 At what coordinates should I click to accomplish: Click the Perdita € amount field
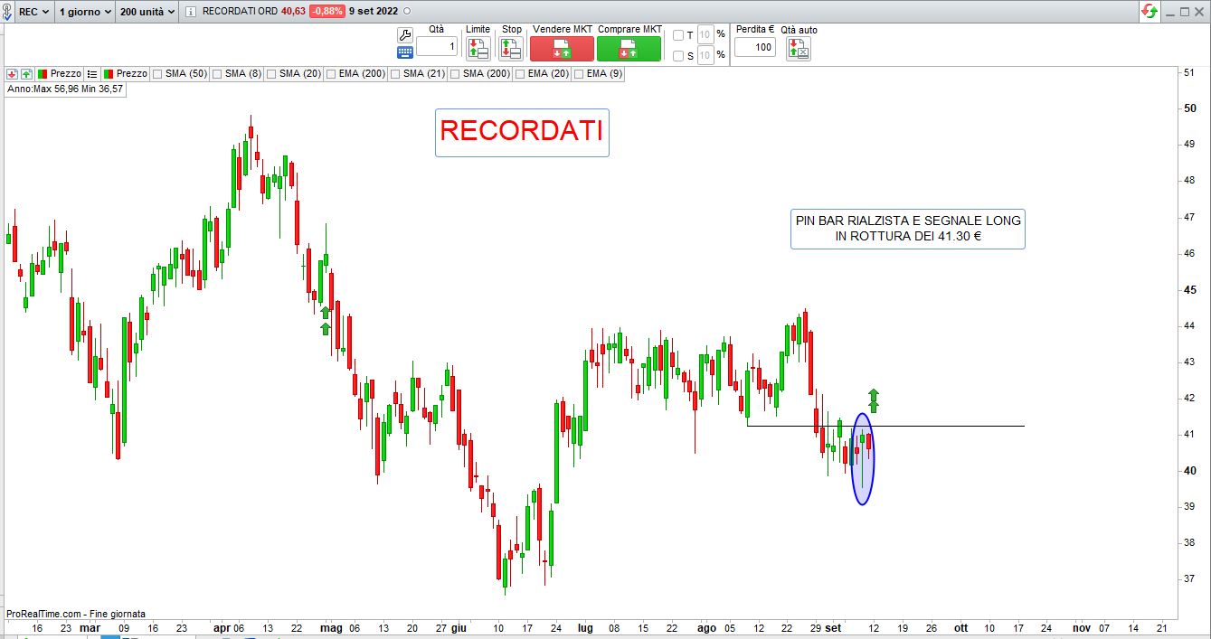(754, 47)
